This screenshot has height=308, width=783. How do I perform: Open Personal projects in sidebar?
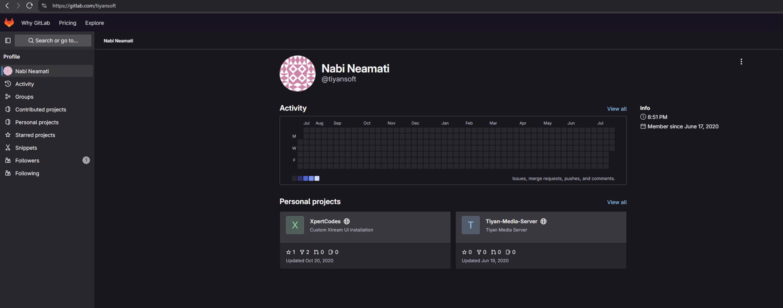coord(47,122)
